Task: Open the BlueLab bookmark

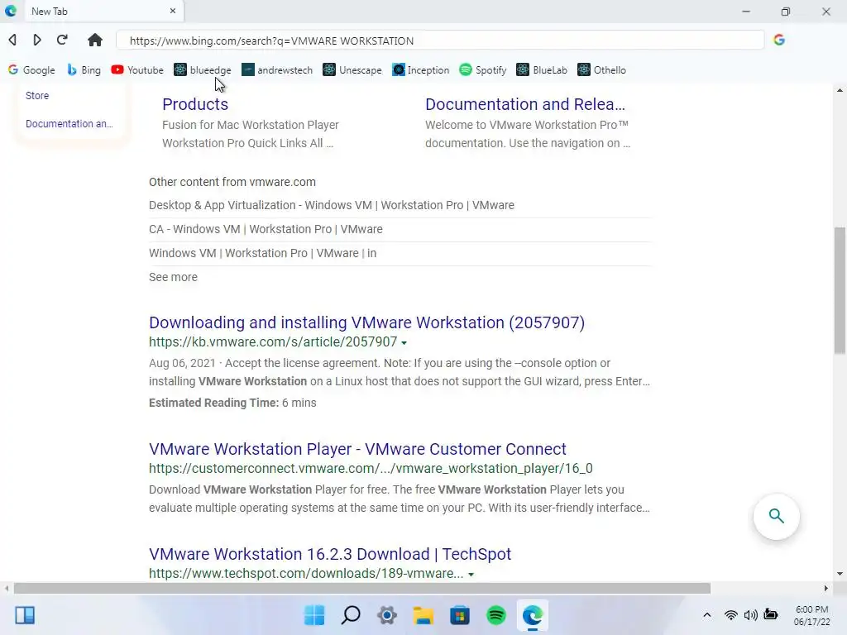Action: click(542, 70)
